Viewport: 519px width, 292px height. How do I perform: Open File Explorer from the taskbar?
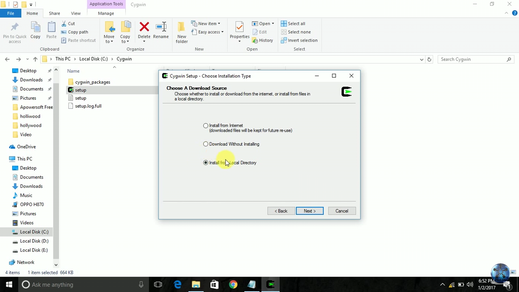(196, 285)
